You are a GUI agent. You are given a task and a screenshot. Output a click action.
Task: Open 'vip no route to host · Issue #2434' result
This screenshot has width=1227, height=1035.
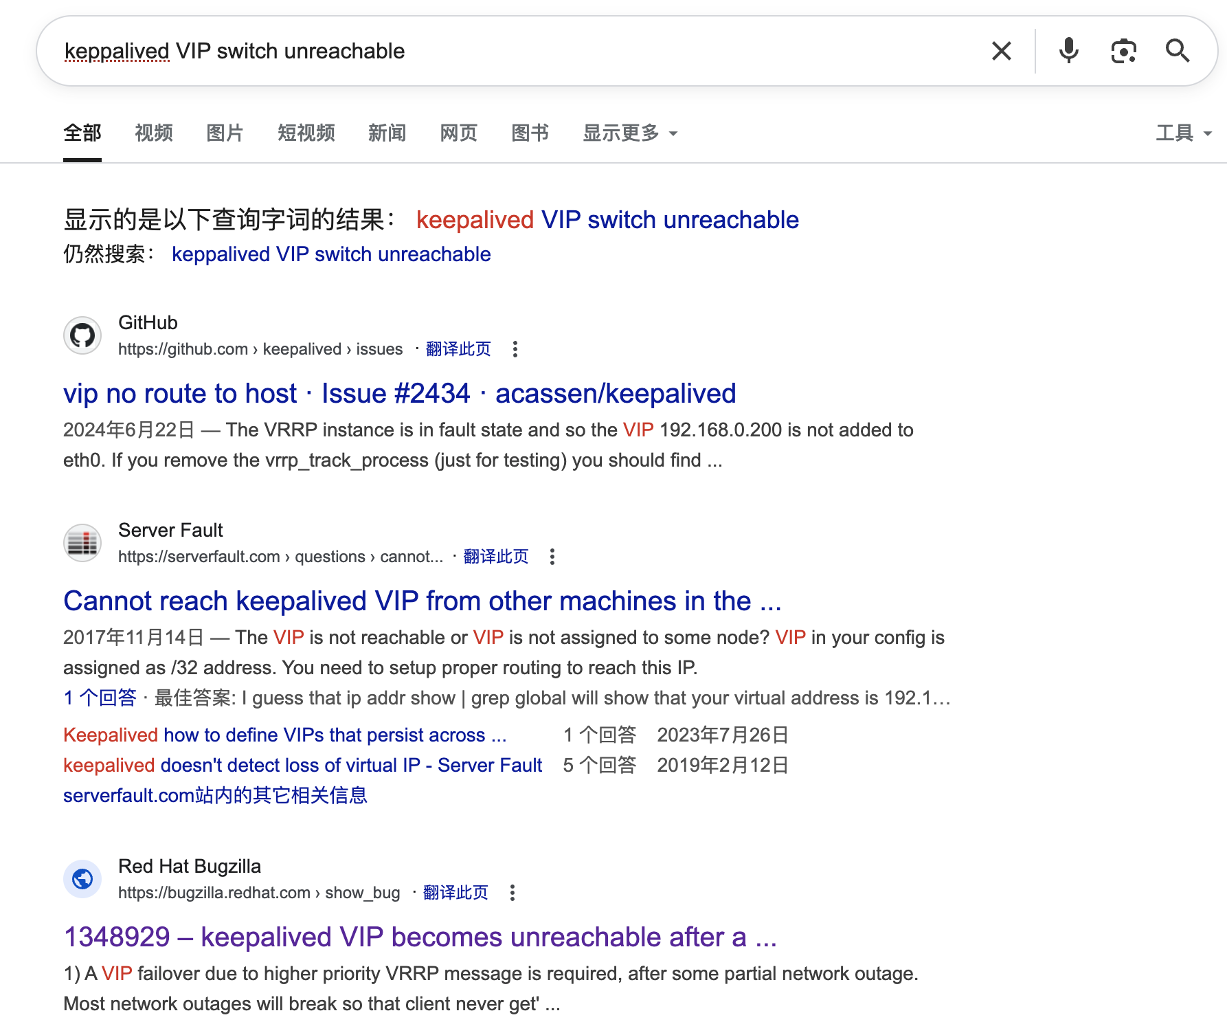[400, 394]
